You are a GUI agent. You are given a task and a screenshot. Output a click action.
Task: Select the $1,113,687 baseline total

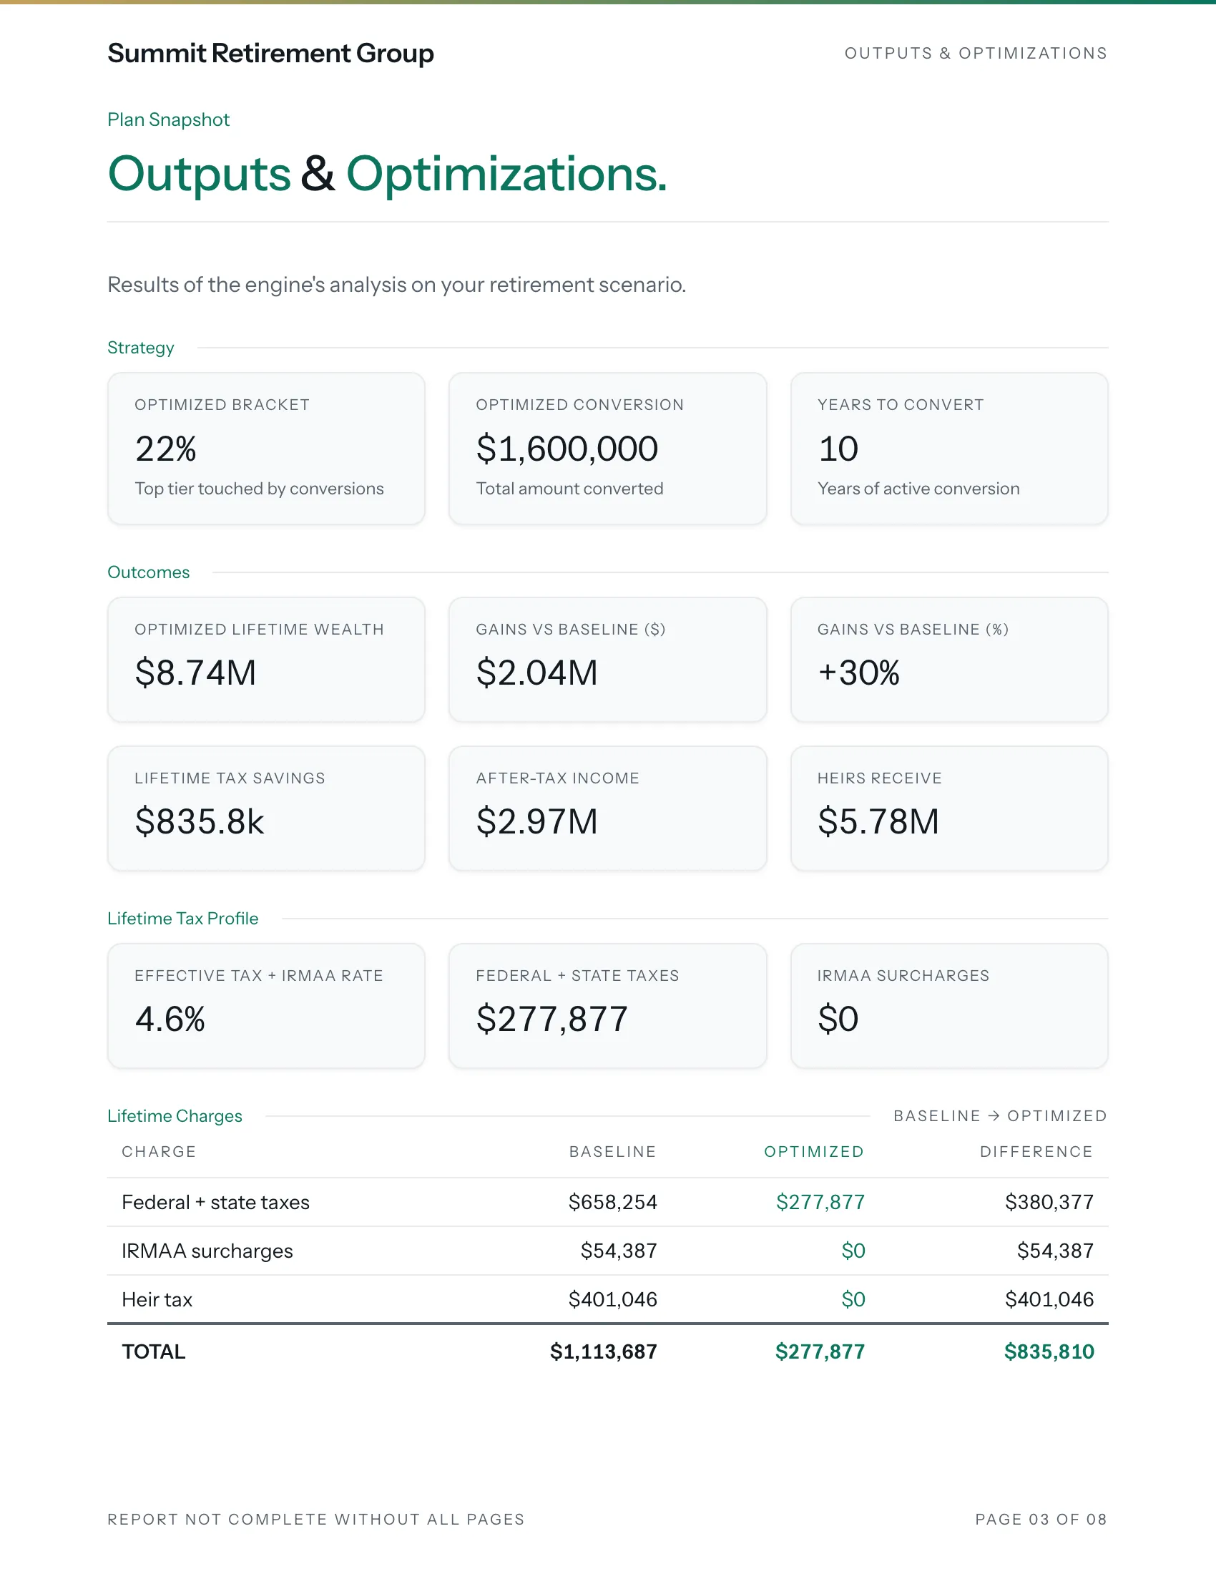pyautogui.click(x=603, y=1351)
